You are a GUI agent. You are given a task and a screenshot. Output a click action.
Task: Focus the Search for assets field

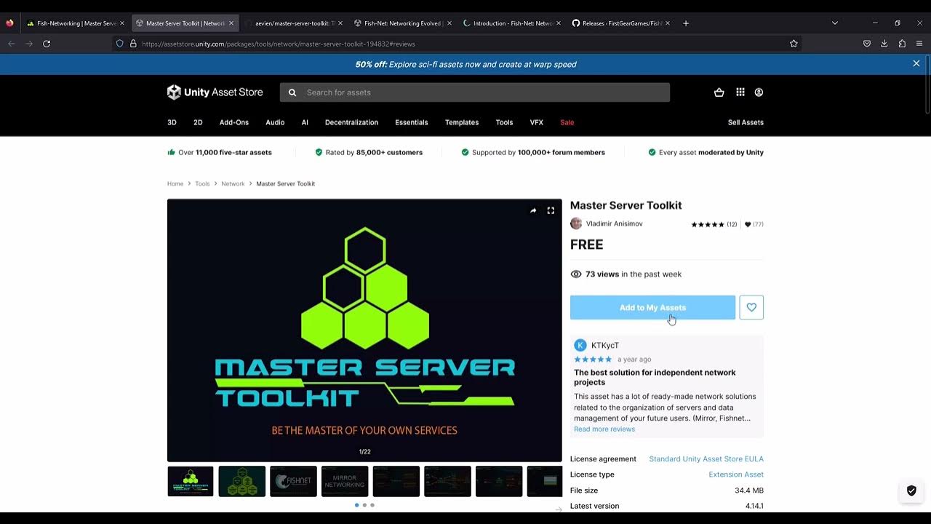(x=475, y=92)
